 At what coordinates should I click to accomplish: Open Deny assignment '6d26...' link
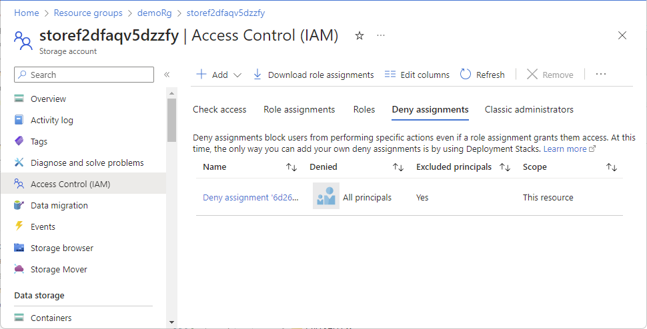(x=251, y=198)
